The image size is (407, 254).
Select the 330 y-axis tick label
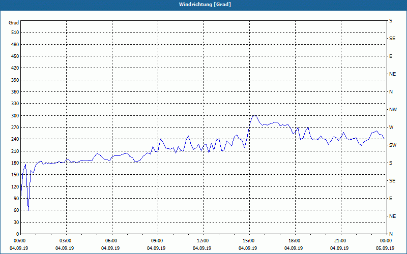pyautogui.click(x=15, y=104)
